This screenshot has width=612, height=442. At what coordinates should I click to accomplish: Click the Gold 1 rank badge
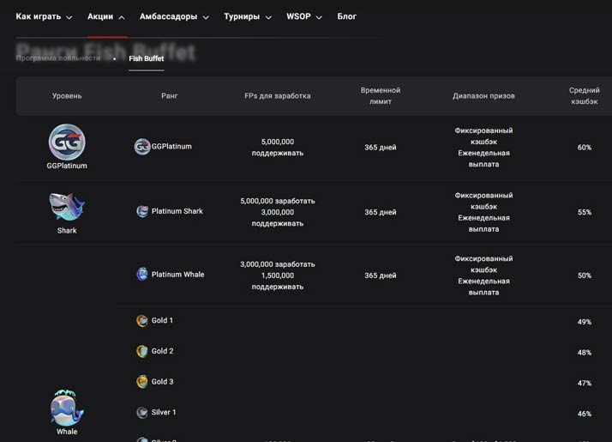(x=142, y=321)
